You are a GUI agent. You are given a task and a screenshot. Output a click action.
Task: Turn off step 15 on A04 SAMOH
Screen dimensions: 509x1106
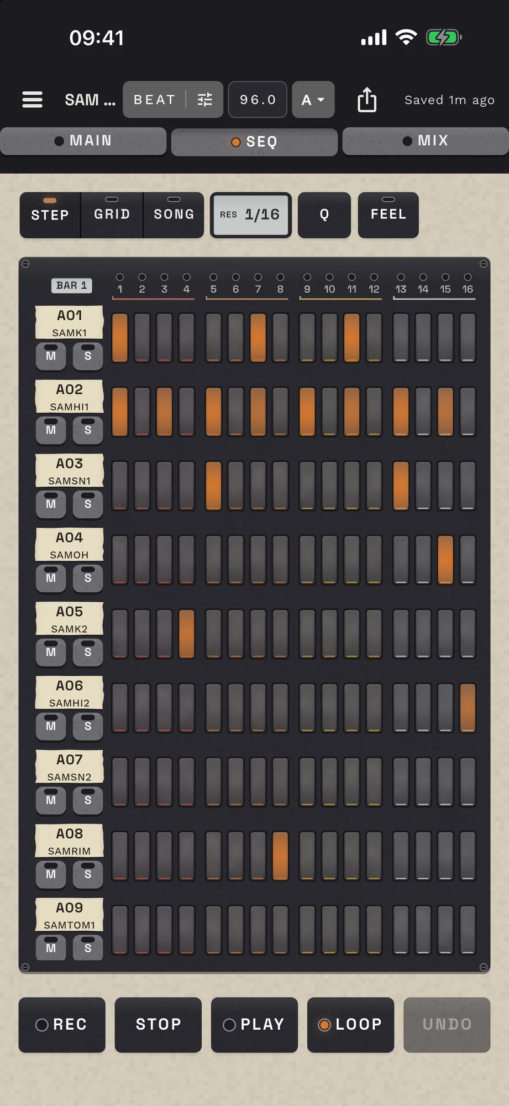(445, 560)
